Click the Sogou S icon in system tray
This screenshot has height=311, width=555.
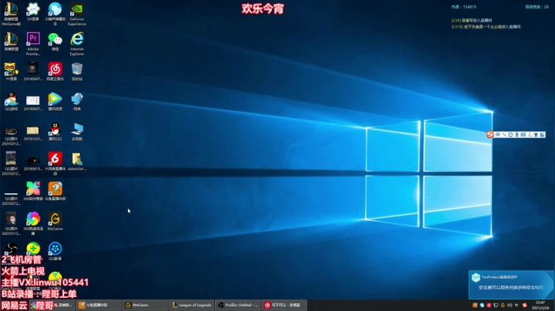click(525, 305)
